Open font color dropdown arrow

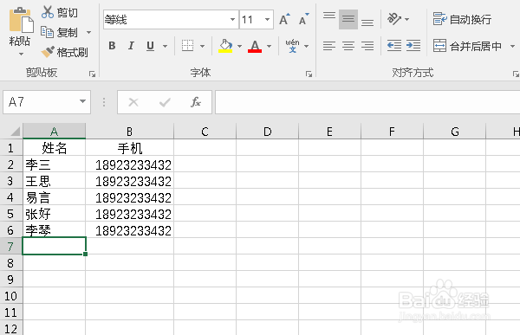coord(269,46)
